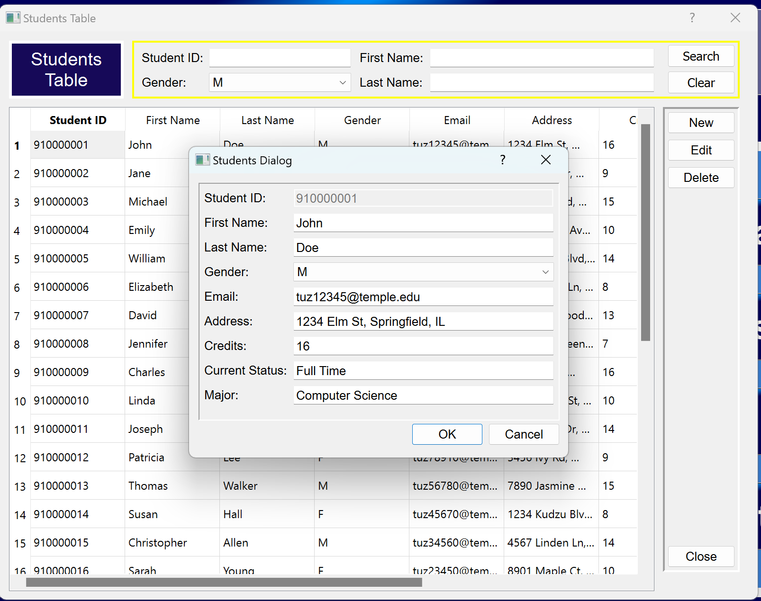
Task: Click the Students Table window title icon
Action: click(13, 18)
